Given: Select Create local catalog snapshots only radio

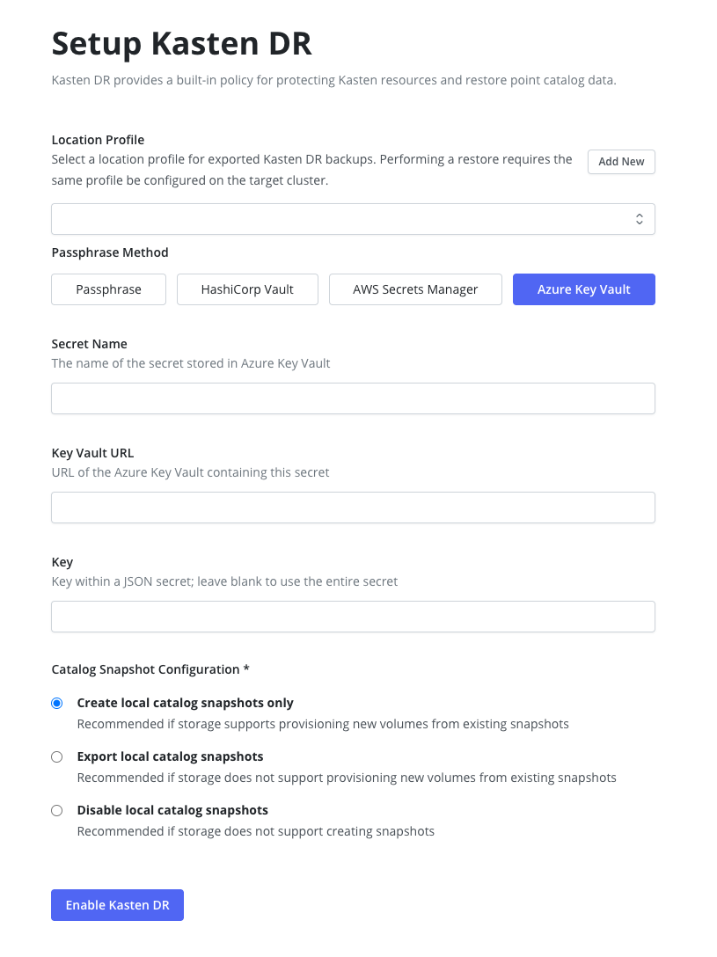Looking at the screenshot, I should point(57,703).
